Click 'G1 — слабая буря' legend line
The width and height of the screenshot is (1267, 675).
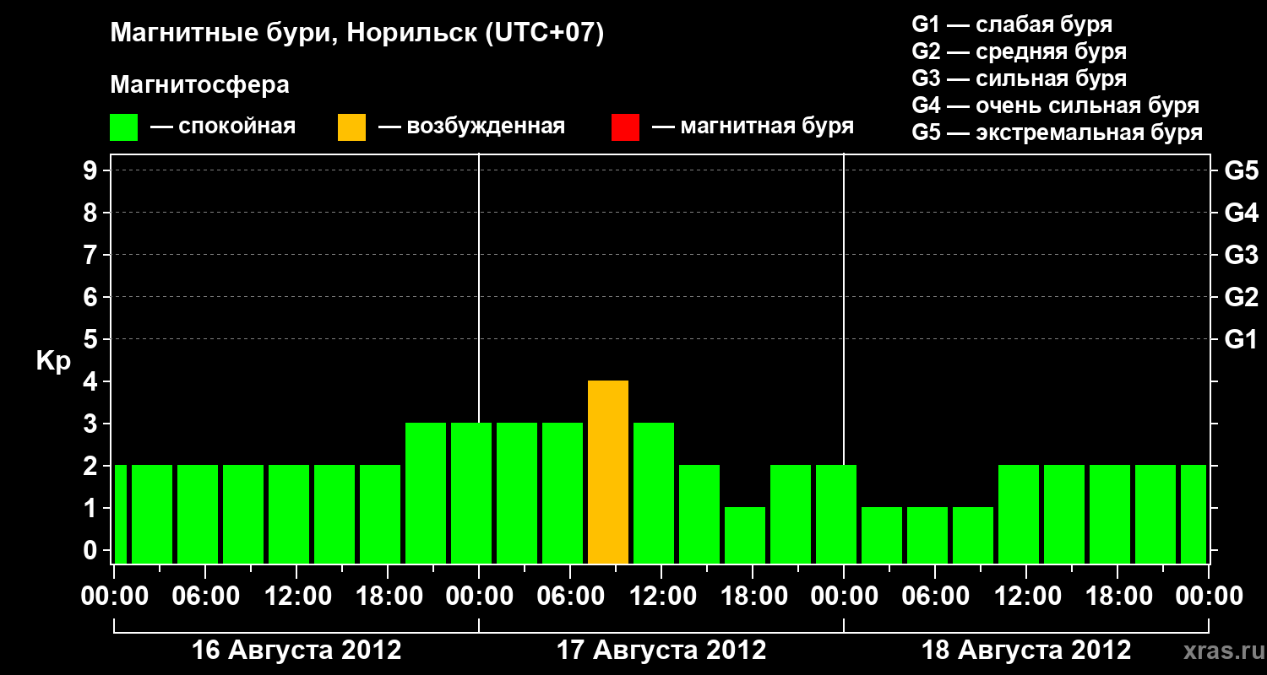point(1012,24)
